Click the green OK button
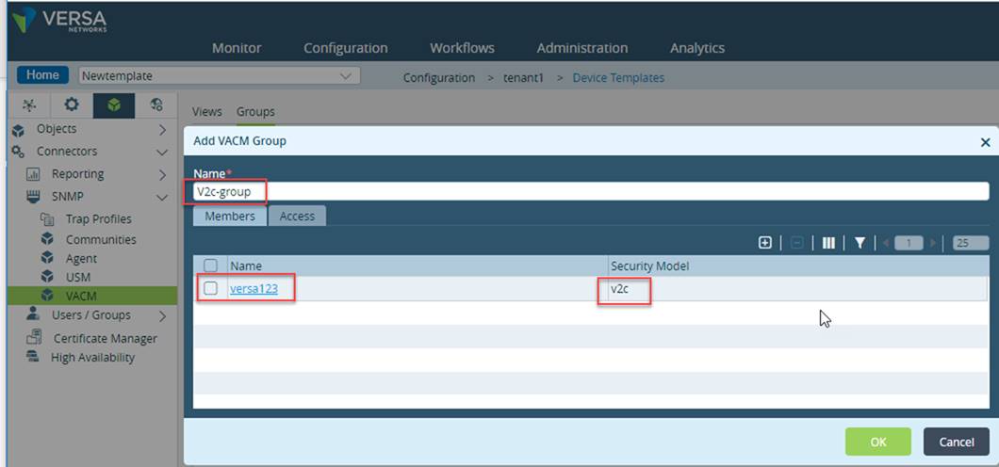This screenshot has height=467, width=999. pyautogui.click(x=878, y=442)
